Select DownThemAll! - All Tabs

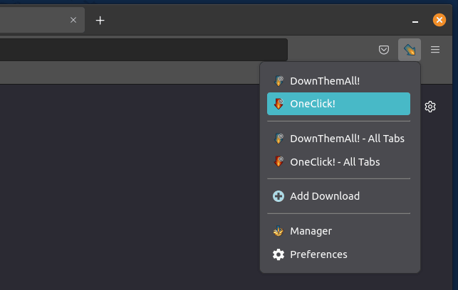tap(347, 139)
